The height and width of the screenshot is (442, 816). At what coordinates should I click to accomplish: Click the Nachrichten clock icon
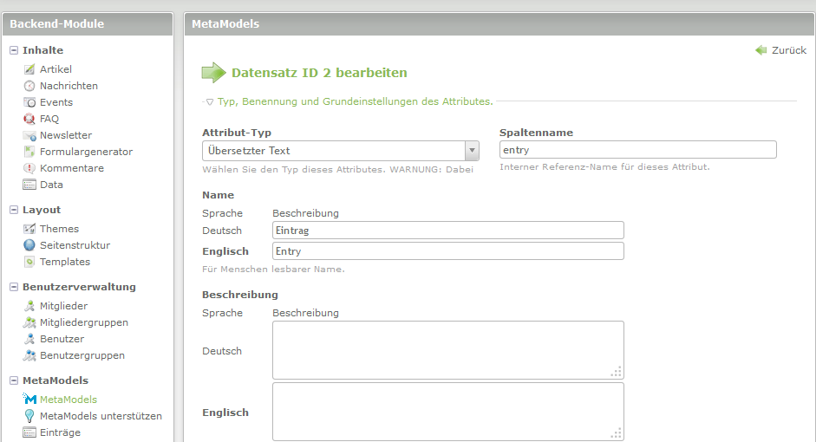pyautogui.click(x=29, y=86)
